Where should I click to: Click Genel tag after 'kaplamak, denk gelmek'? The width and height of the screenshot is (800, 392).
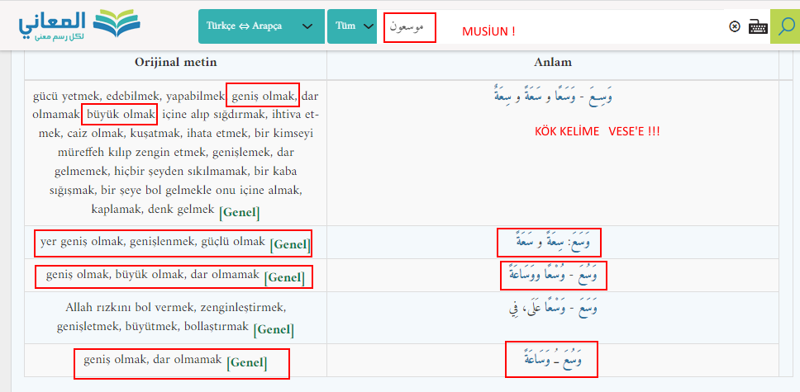240,212
